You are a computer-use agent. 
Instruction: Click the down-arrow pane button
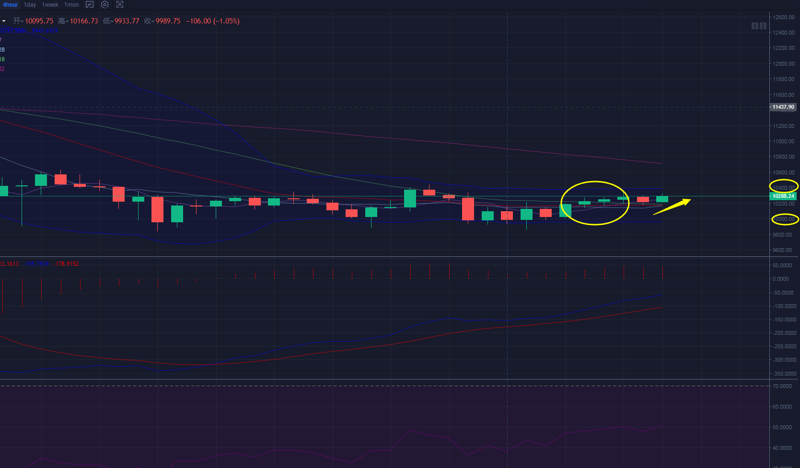(x=754, y=26)
